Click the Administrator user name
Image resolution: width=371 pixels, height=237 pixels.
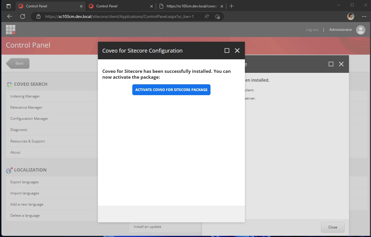tap(340, 30)
